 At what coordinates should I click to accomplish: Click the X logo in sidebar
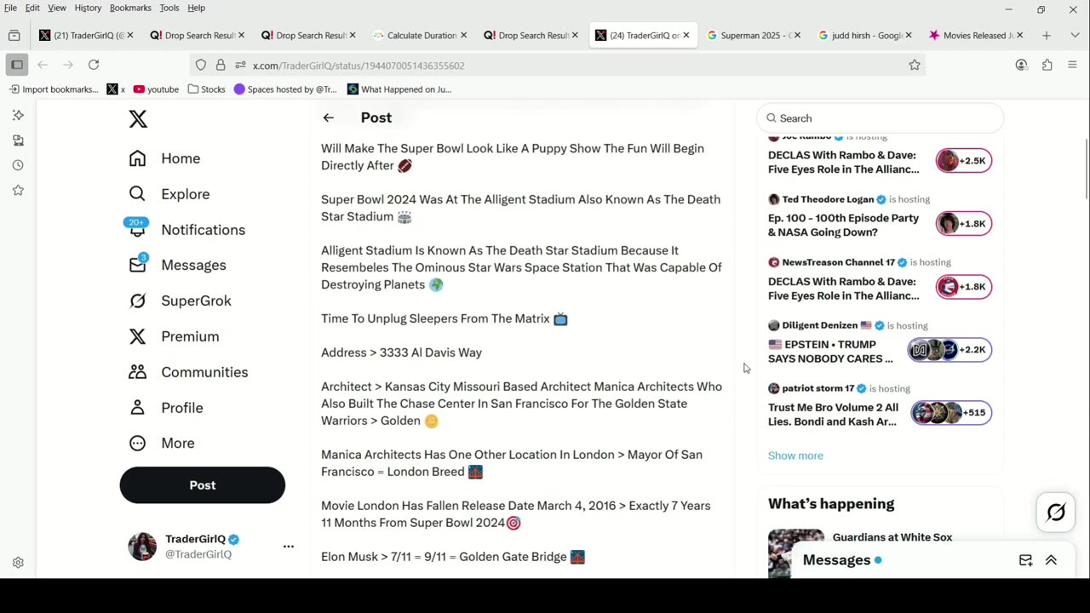coord(138,119)
